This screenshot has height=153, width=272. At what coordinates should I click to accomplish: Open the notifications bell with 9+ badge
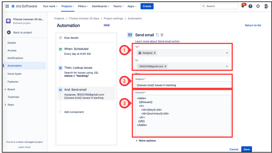[243, 6]
